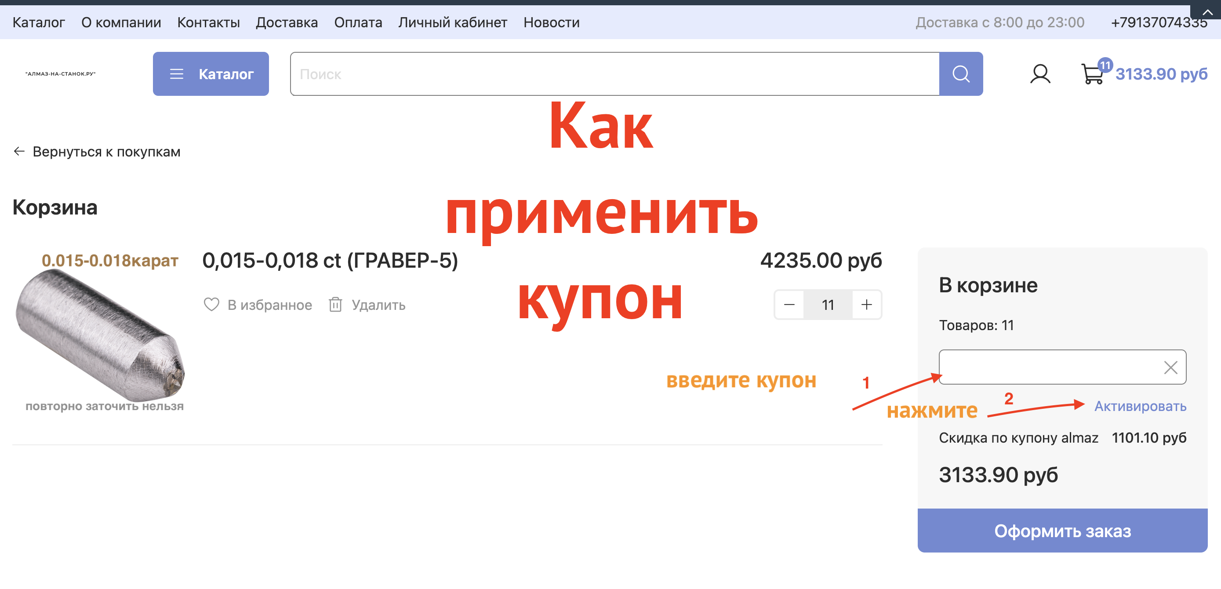Click the heart icon for favorites
The width and height of the screenshot is (1221, 589).
click(x=211, y=305)
